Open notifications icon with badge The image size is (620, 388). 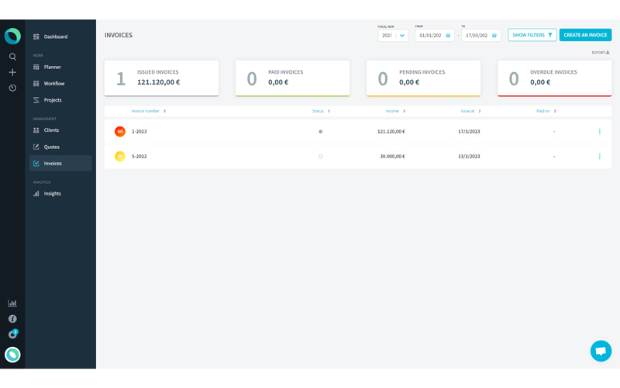point(13,334)
